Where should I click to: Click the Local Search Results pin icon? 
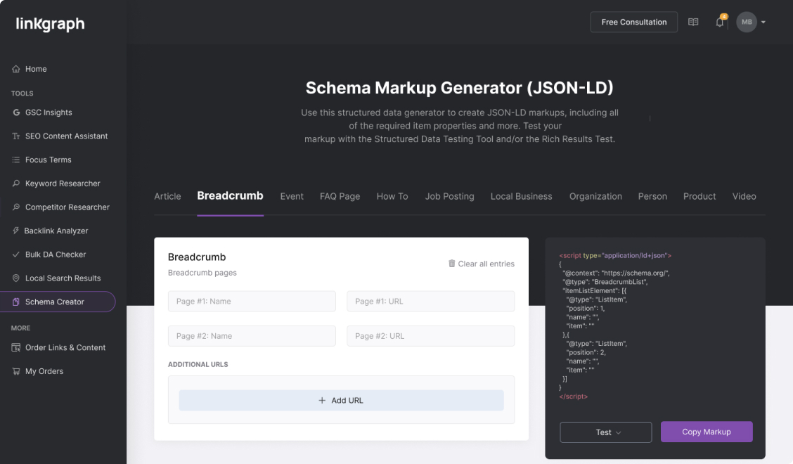pos(15,278)
